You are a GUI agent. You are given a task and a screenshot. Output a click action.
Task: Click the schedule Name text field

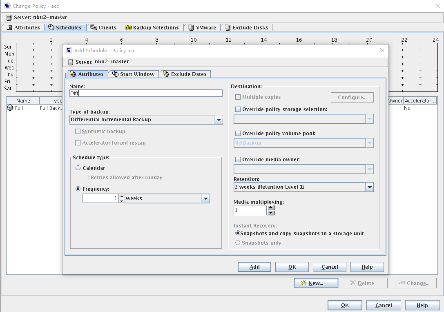point(146,93)
